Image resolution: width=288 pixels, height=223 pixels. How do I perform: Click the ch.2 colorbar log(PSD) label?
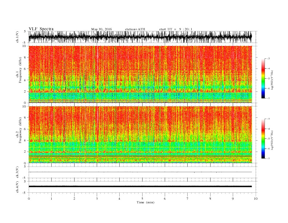click(272, 140)
